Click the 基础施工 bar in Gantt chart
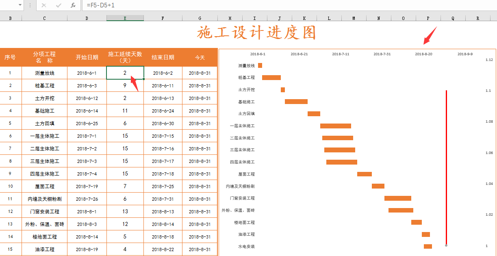Screen dimensions: 497x256 296,102
